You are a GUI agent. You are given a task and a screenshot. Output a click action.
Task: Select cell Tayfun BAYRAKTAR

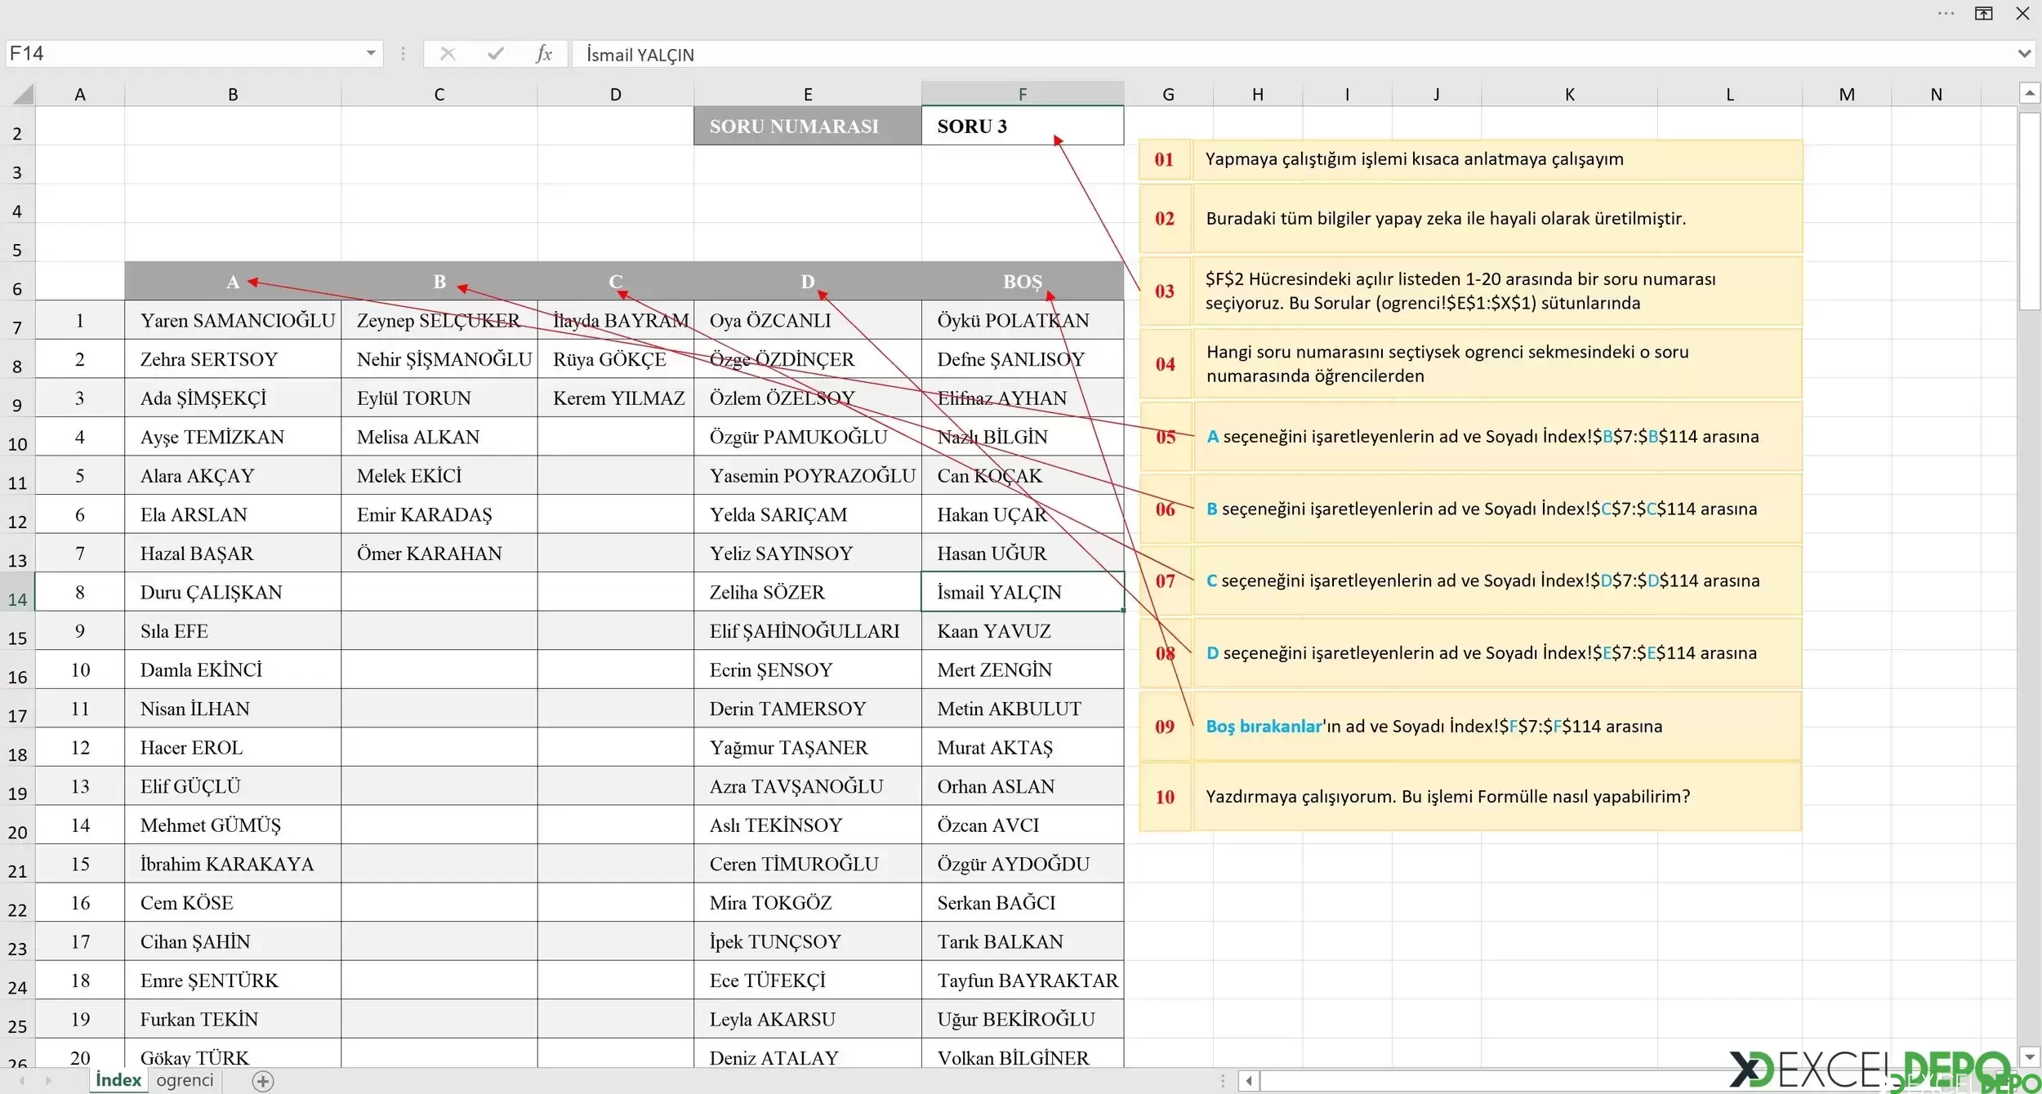(1023, 981)
